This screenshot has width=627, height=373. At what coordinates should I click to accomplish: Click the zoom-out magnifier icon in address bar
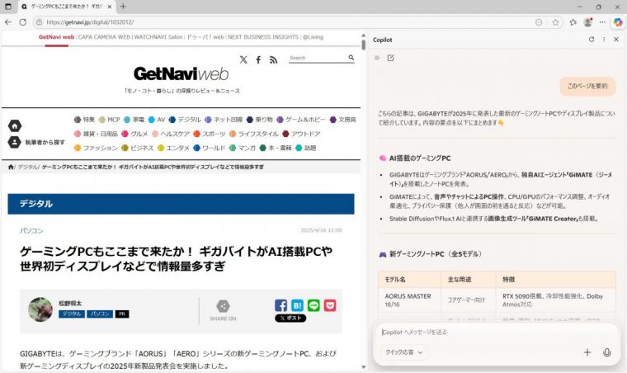tap(539, 22)
